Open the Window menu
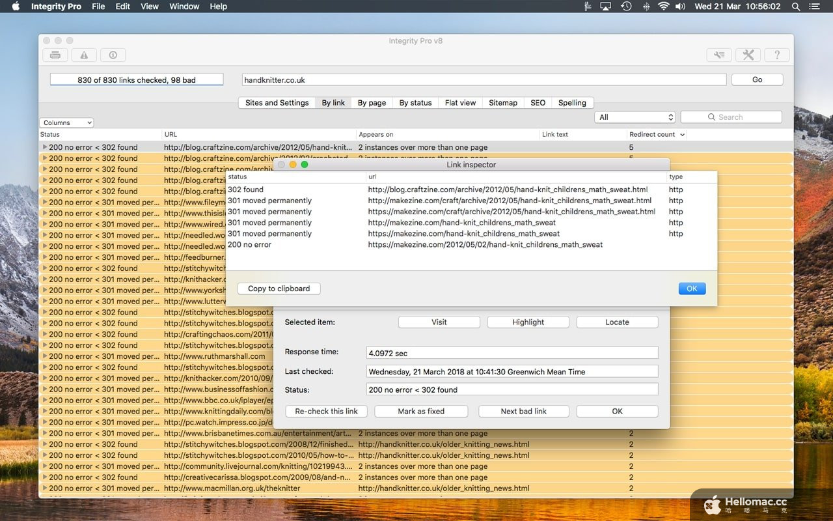Image resolution: width=833 pixels, height=521 pixels. pyautogui.click(x=184, y=7)
